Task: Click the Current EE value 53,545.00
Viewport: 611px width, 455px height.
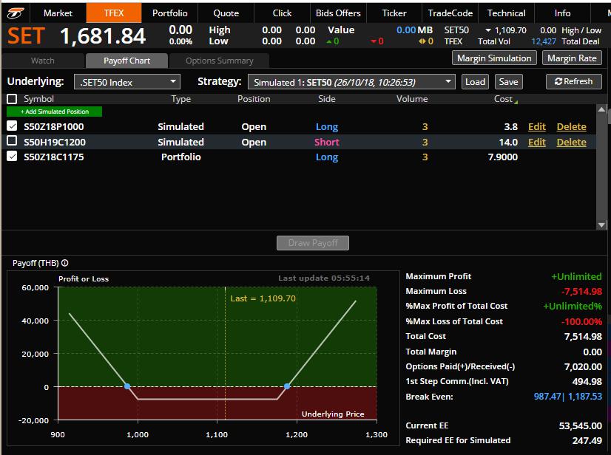Action: click(580, 425)
